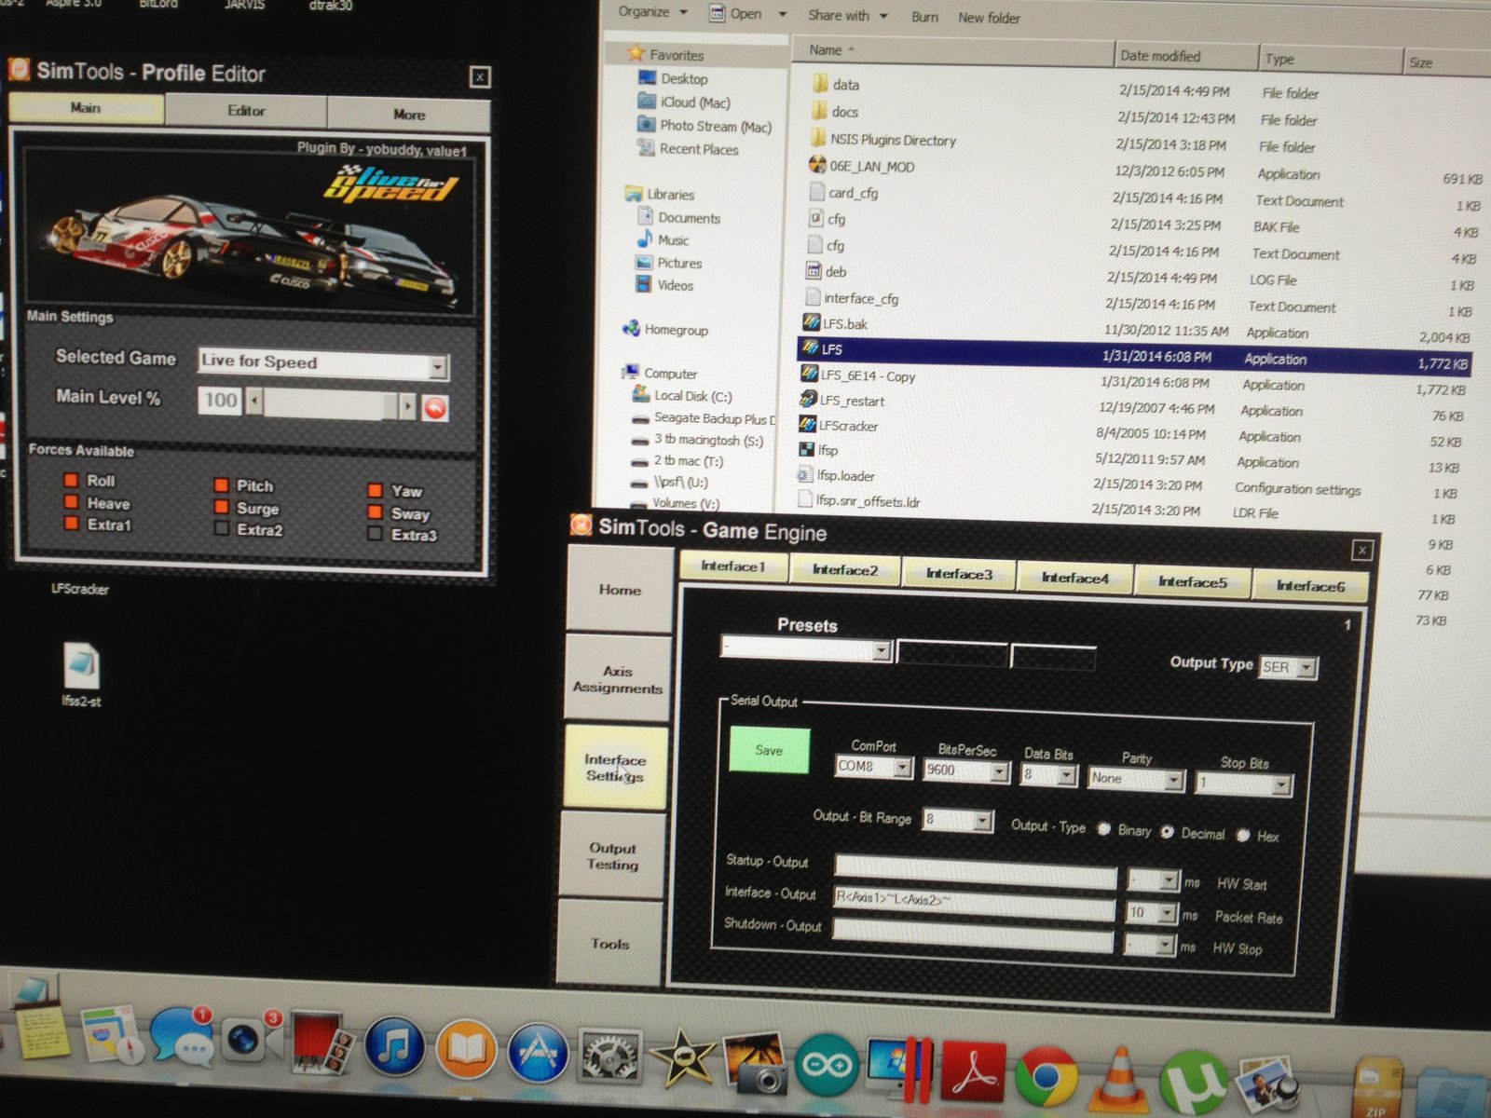Viewport: 1491px width, 1118px height.
Task: Switch to More tab in Profile Editor
Action: [409, 114]
